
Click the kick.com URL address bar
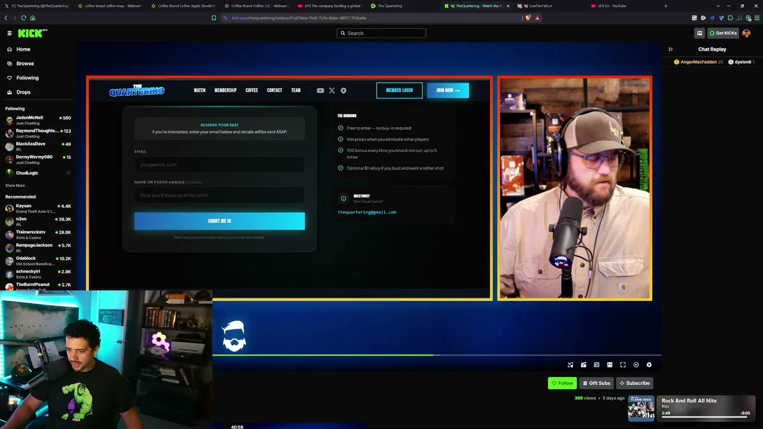point(373,18)
